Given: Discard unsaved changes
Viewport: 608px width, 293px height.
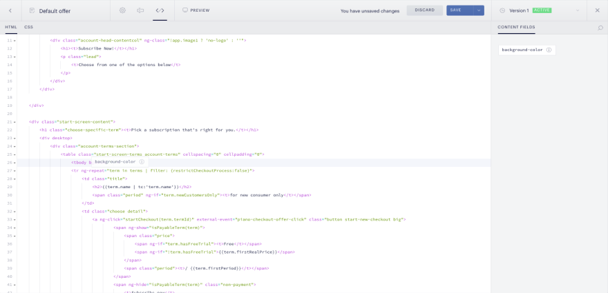Looking at the screenshot, I should (x=425, y=10).
